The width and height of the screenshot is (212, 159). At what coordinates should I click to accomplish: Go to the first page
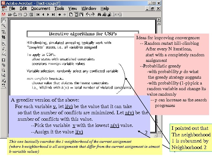[38, 14]
